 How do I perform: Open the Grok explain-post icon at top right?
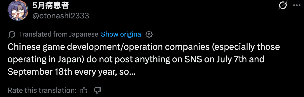tap(283, 6)
